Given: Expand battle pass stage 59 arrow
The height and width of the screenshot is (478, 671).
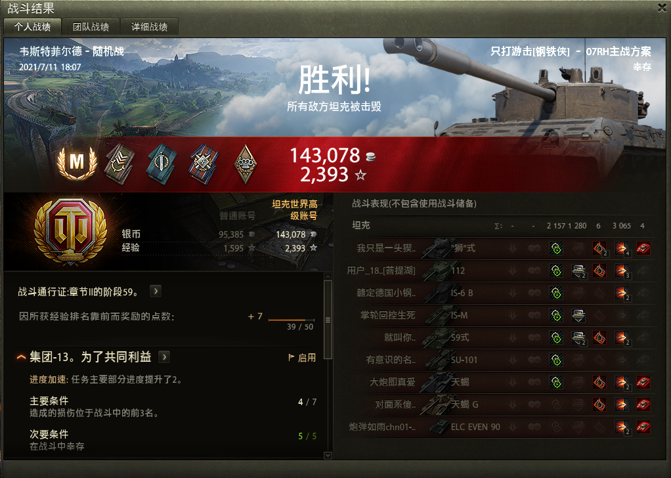Looking at the screenshot, I should coord(156,292).
